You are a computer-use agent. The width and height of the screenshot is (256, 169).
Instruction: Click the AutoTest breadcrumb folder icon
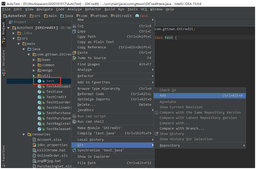pos(5,16)
